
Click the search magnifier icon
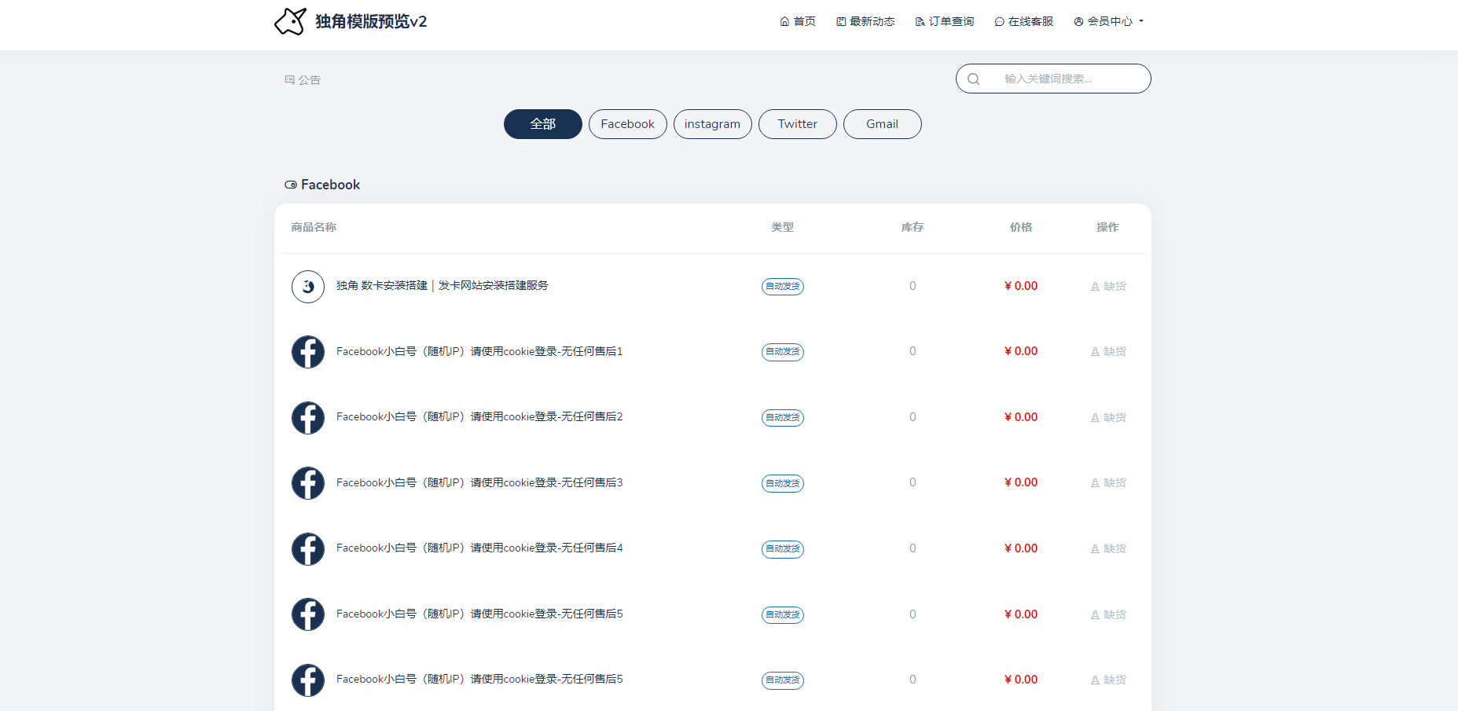(x=974, y=79)
